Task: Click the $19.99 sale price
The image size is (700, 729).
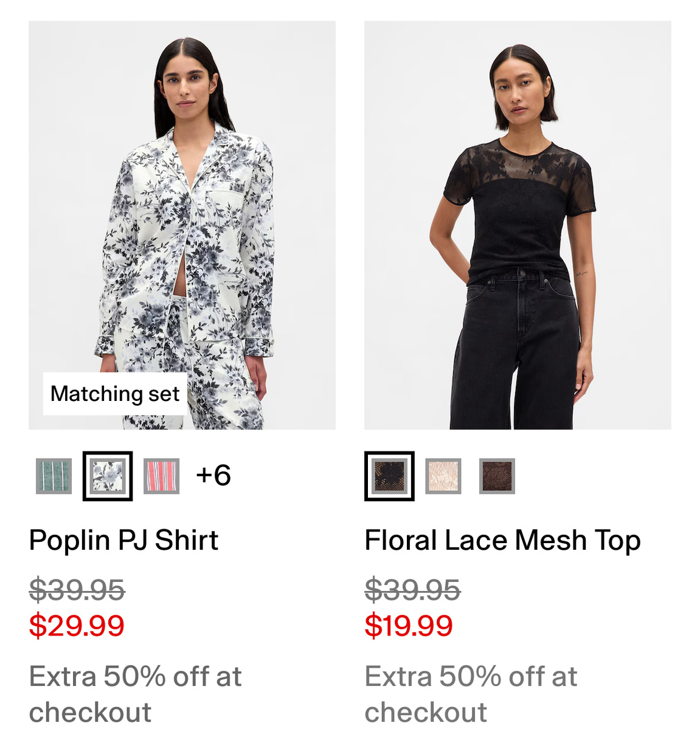Action: 409,626
